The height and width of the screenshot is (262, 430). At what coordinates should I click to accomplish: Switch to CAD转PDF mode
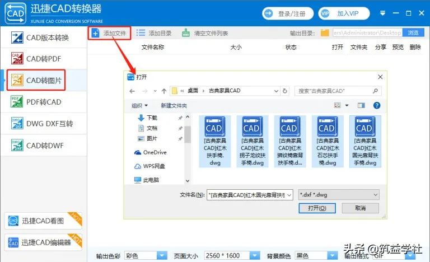[44, 59]
